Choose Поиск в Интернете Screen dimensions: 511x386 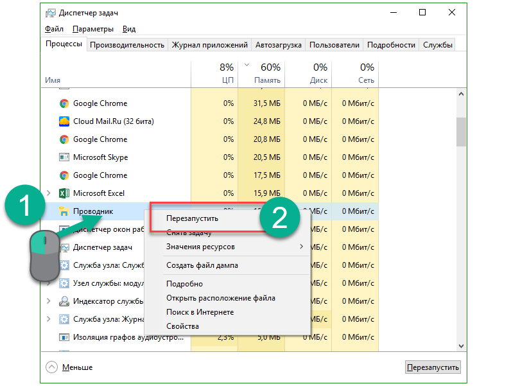[227, 312]
